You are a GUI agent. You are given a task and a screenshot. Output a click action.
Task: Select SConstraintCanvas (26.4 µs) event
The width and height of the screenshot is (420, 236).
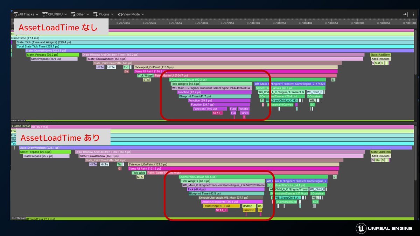pyautogui.click(x=282, y=96)
